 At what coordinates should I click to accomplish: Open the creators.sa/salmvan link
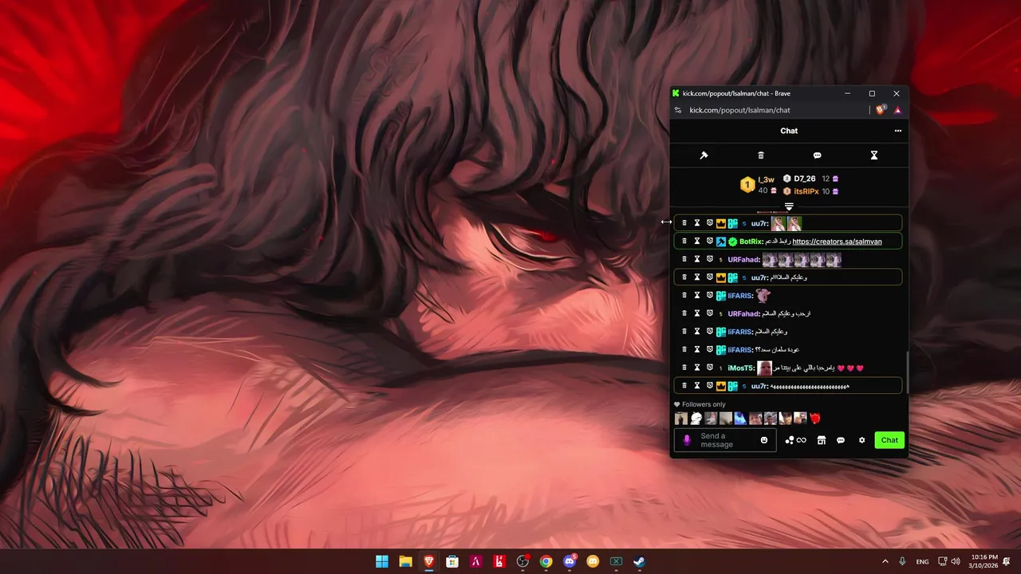837,242
